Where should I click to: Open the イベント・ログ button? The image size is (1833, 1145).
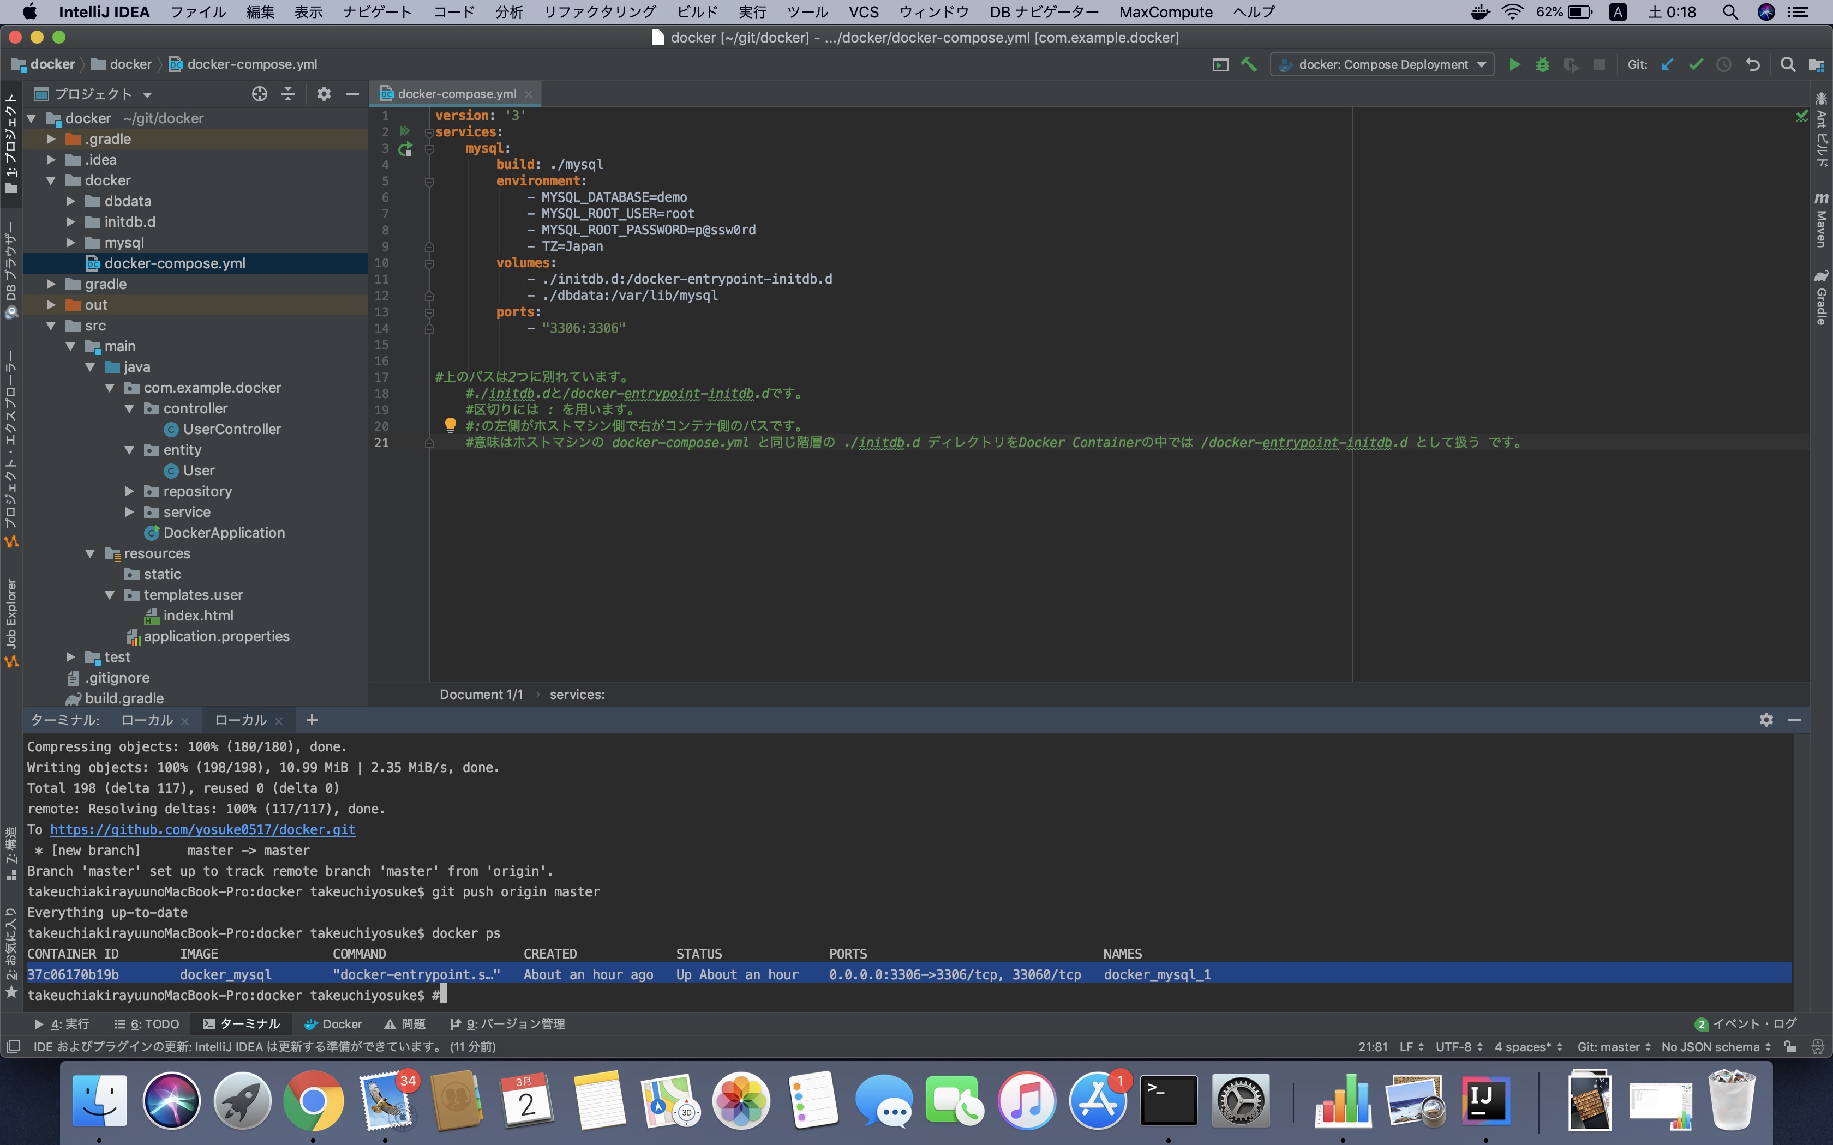pyautogui.click(x=1745, y=1024)
